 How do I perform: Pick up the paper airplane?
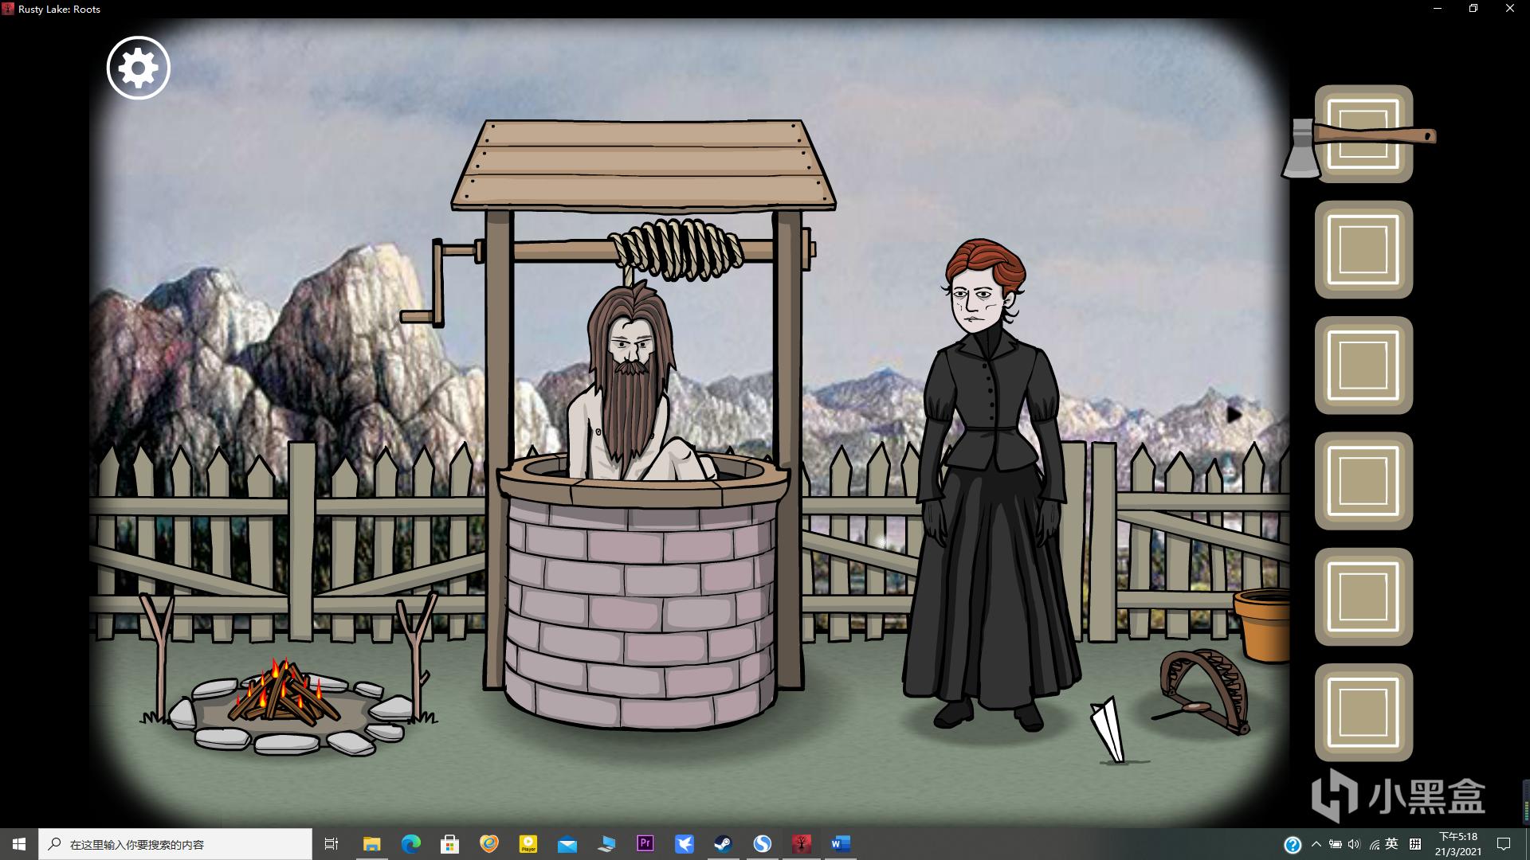coord(1108,729)
